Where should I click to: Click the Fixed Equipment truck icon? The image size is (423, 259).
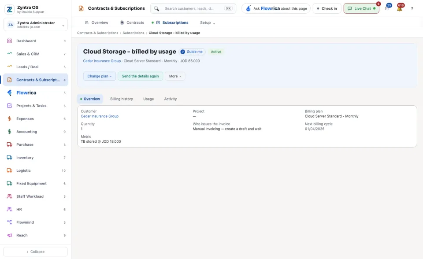(9, 183)
